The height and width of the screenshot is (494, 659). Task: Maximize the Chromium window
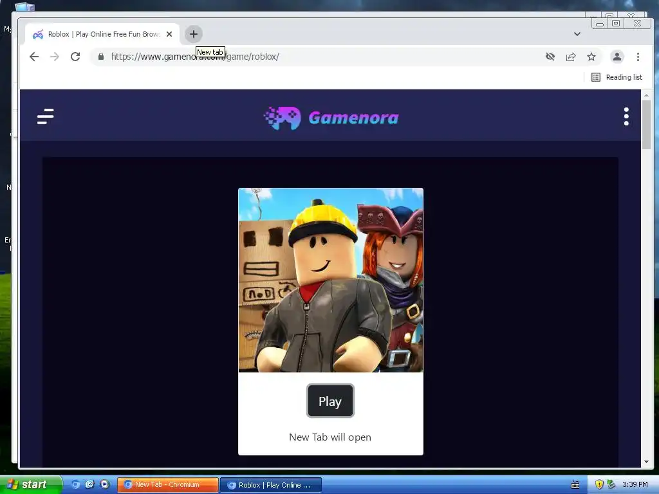click(616, 23)
